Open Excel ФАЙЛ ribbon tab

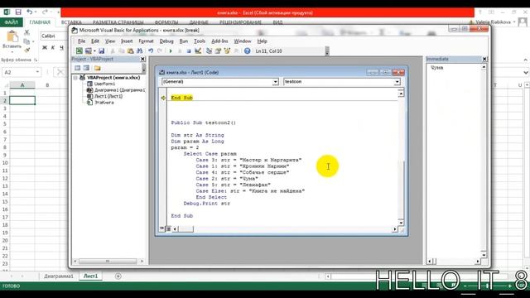click(x=11, y=22)
